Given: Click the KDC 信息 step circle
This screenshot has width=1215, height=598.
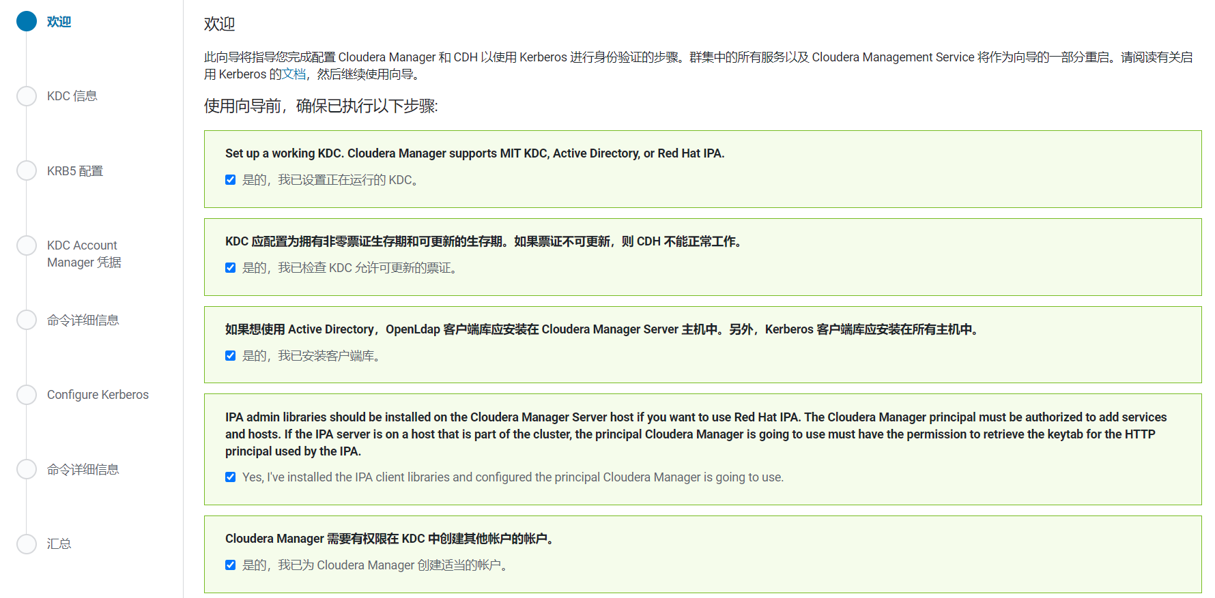Looking at the screenshot, I should point(27,96).
